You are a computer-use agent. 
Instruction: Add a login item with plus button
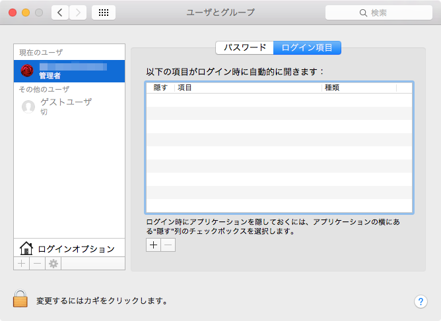(x=154, y=245)
